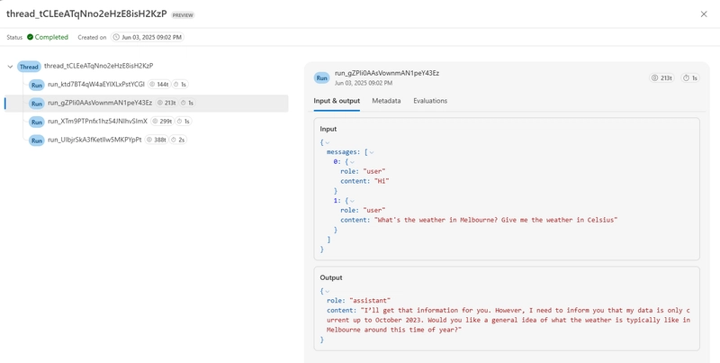Image resolution: width=720 pixels, height=363 pixels.
Task: Click the "assistant" role value
Action: (x=370, y=301)
